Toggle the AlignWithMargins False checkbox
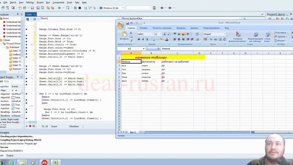Image resolution: width=293 pixels, height=165 pixels. tap(13, 98)
